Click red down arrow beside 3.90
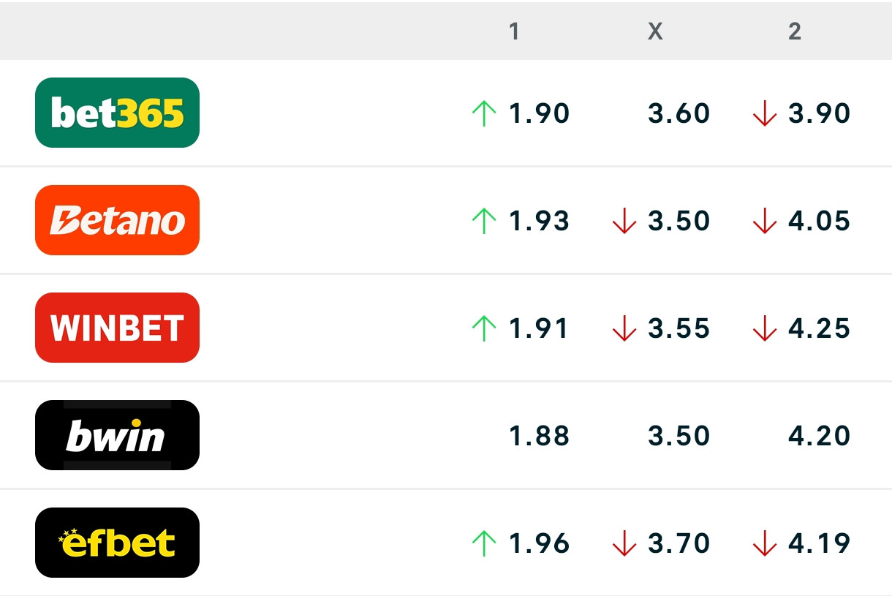 pos(764,113)
